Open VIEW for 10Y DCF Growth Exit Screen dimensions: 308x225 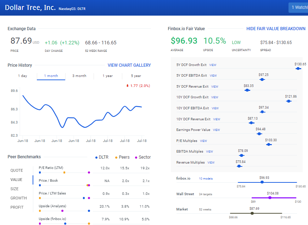coord(215,97)
